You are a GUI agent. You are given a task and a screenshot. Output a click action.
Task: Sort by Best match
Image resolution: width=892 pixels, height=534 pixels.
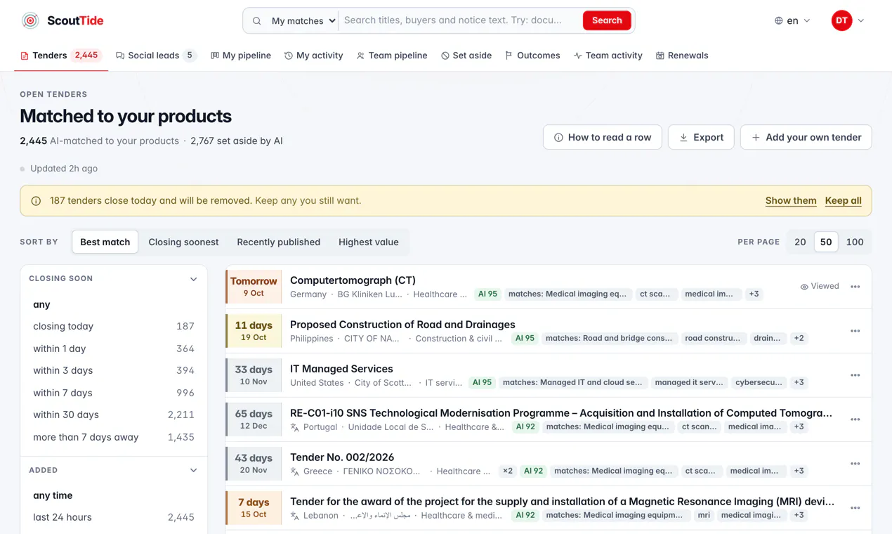pos(105,242)
